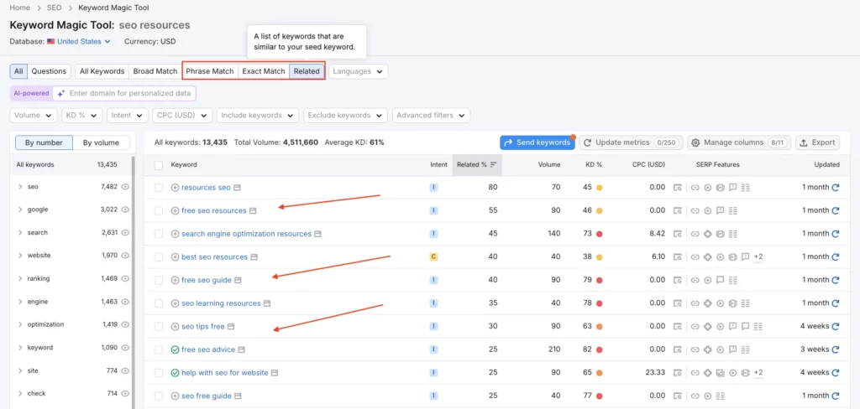
Task: Click sparkle icon in AI-powered domain field
Action: 61,94
